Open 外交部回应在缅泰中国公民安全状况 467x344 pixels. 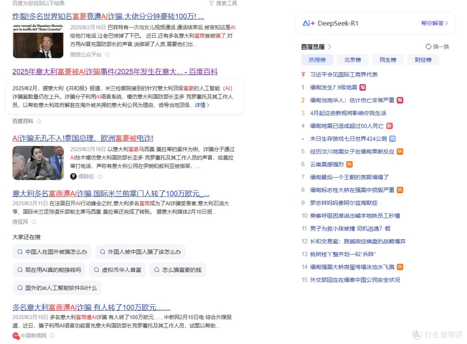(355, 280)
